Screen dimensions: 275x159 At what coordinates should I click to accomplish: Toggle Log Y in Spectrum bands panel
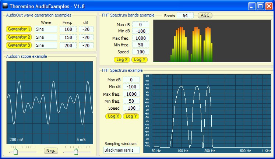tap(139, 60)
